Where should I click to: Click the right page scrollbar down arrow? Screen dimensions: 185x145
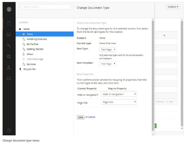click(x=182, y=128)
